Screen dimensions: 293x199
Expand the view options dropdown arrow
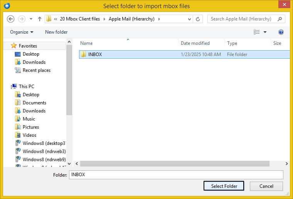[265, 32]
